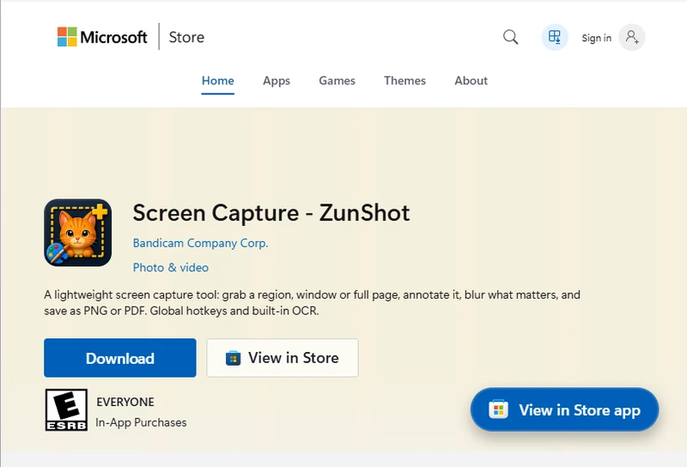The image size is (687, 467).
Task: Click the In-App Purchases text
Action: (141, 422)
